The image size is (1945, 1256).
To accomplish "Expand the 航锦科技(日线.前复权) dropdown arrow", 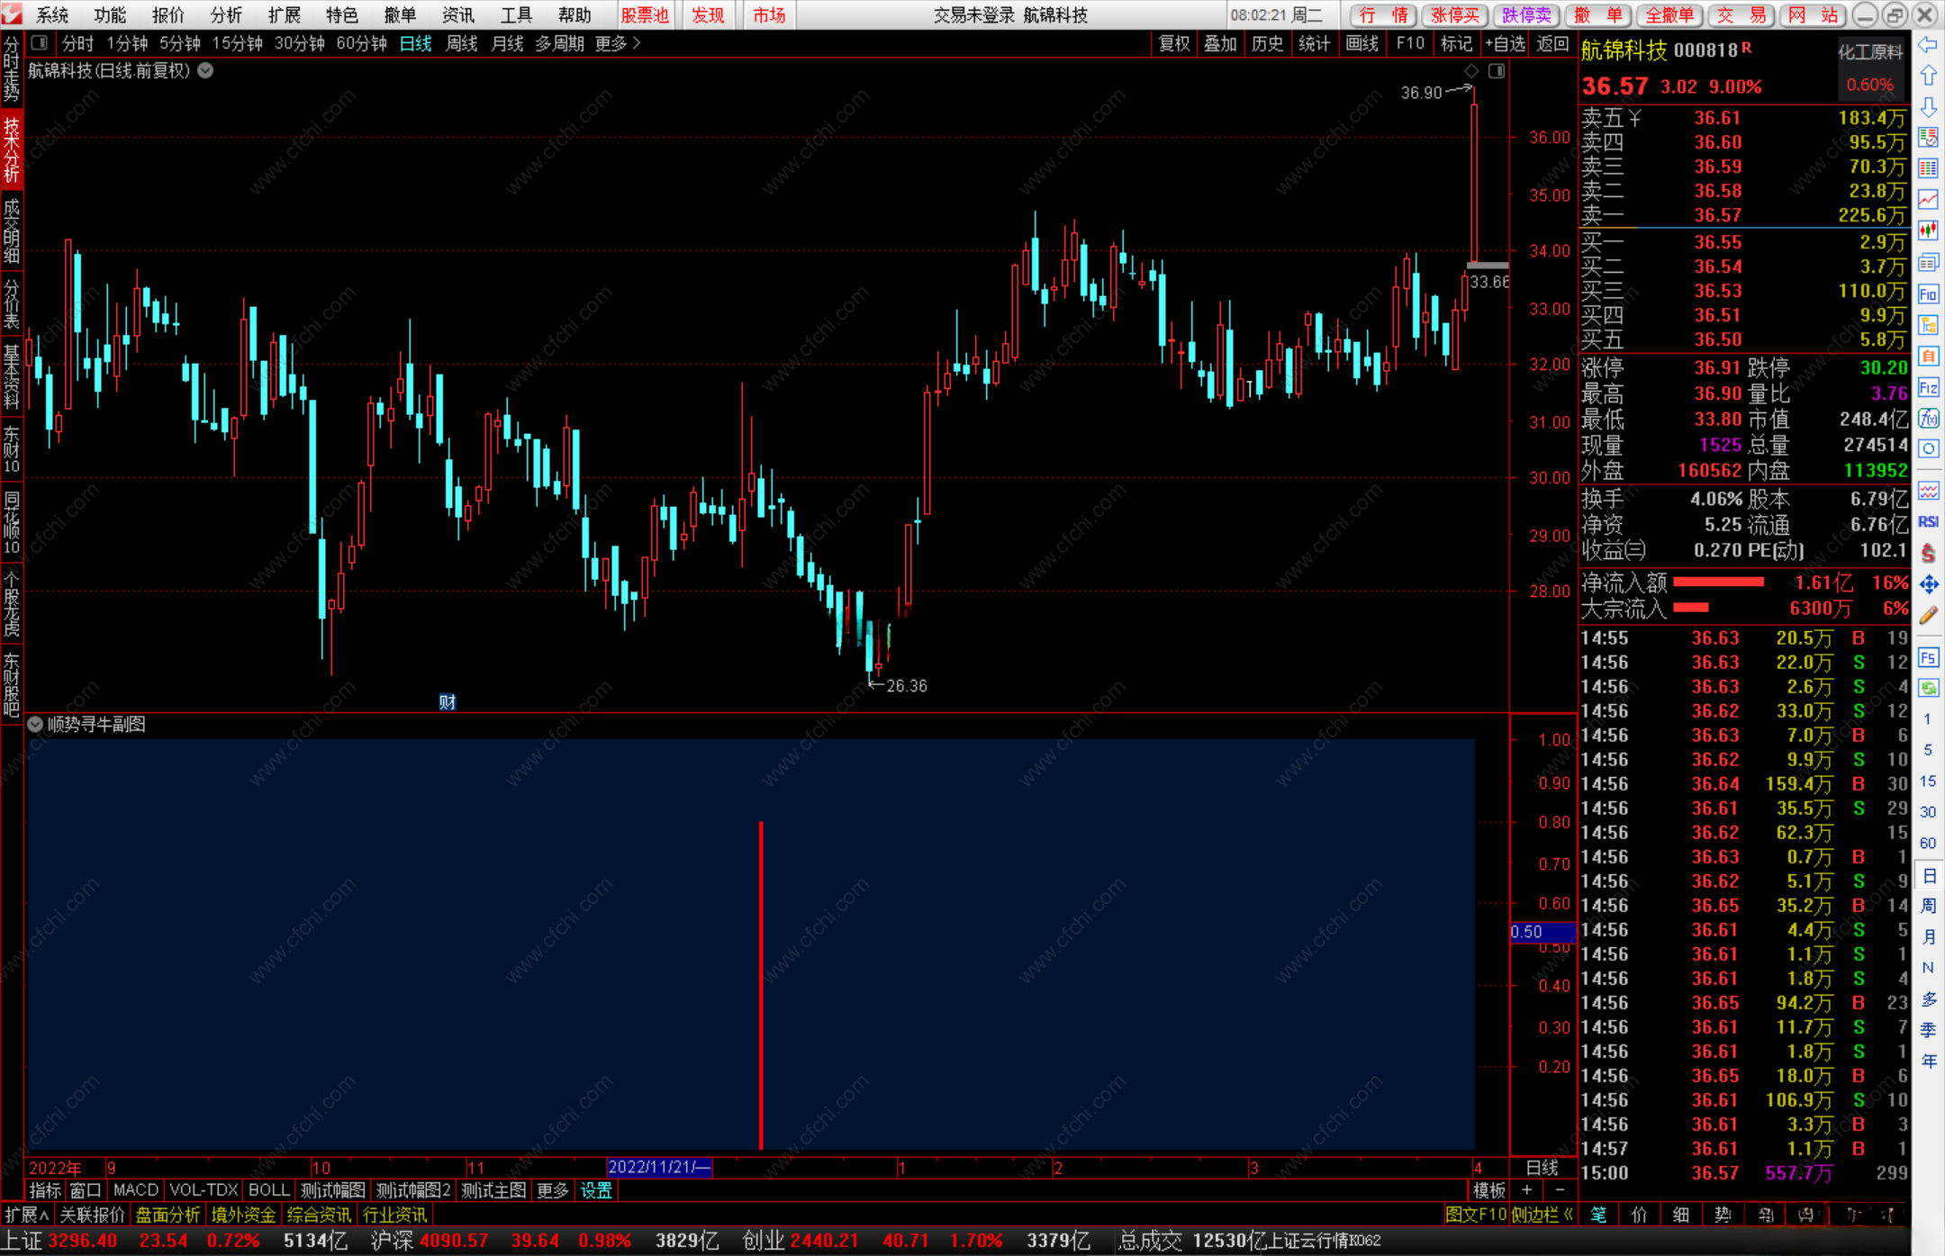I will (x=206, y=70).
